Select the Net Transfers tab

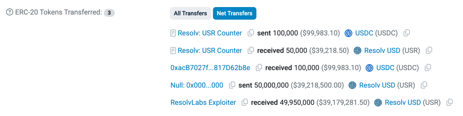pos(234,13)
